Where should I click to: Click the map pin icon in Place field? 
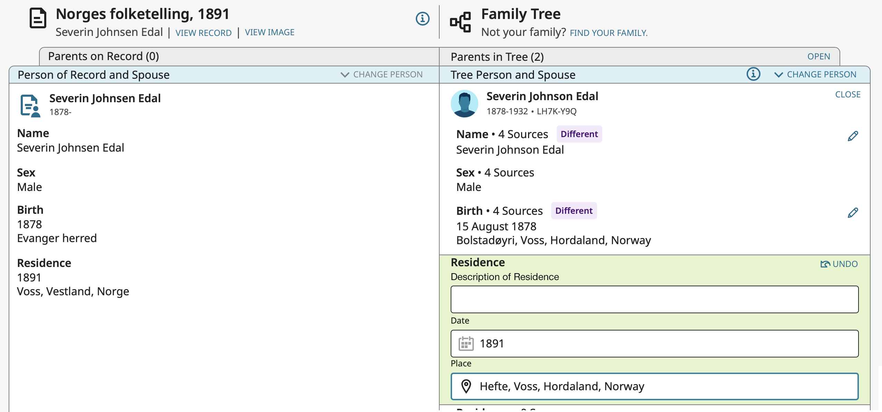(466, 386)
